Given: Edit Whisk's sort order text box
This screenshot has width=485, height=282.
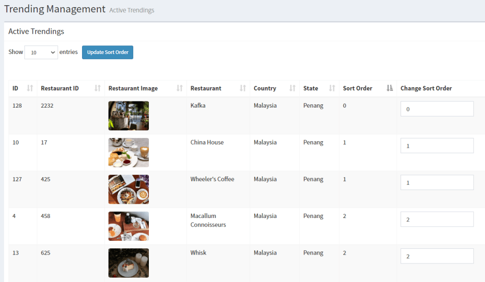Looking at the screenshot, I should (437, 256).
